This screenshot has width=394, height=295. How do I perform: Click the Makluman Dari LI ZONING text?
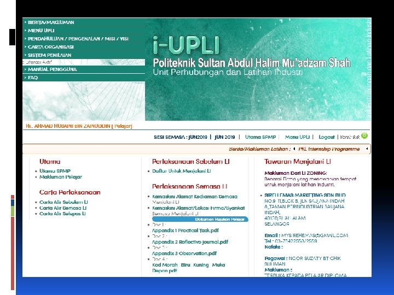(x=296, y=173)
